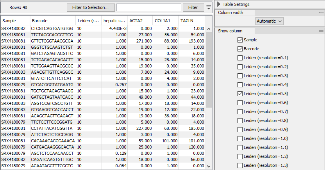Image resolution: width=325 pixels, height=170 pixels.
Task: Enable Leiden (resolution=0.6) column
Action: [240, 103]
